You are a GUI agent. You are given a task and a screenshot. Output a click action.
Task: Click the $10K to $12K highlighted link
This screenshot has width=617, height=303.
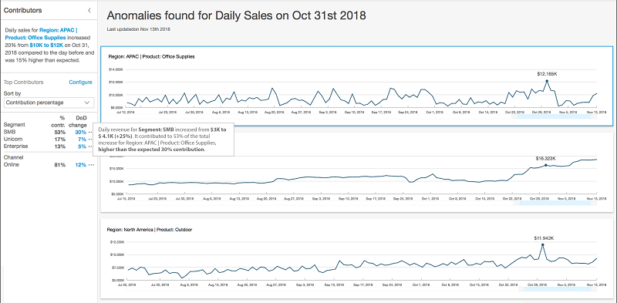click(x=46, y=45)
